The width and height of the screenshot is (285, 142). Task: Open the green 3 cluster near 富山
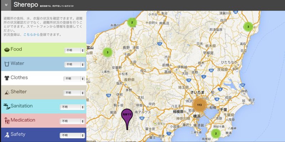[x=108, y=52]
